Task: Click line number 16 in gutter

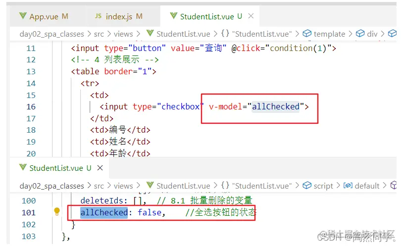Action: 31,106
